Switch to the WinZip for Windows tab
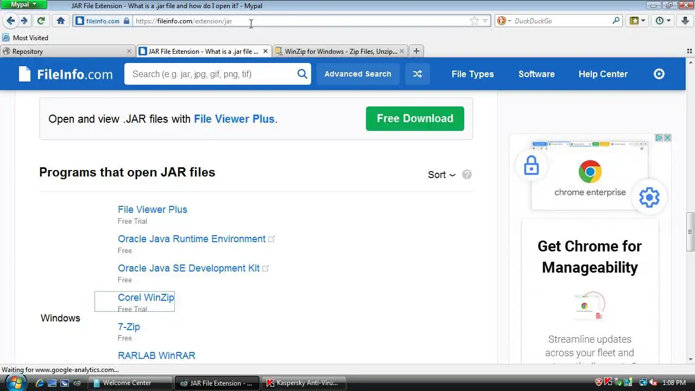 pos(340,51)
